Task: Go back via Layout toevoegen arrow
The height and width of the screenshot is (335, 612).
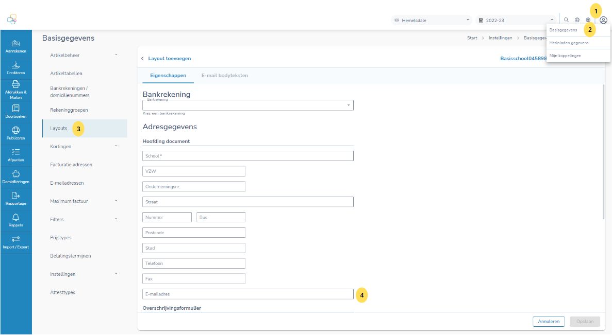Action: tap(143, 59)
